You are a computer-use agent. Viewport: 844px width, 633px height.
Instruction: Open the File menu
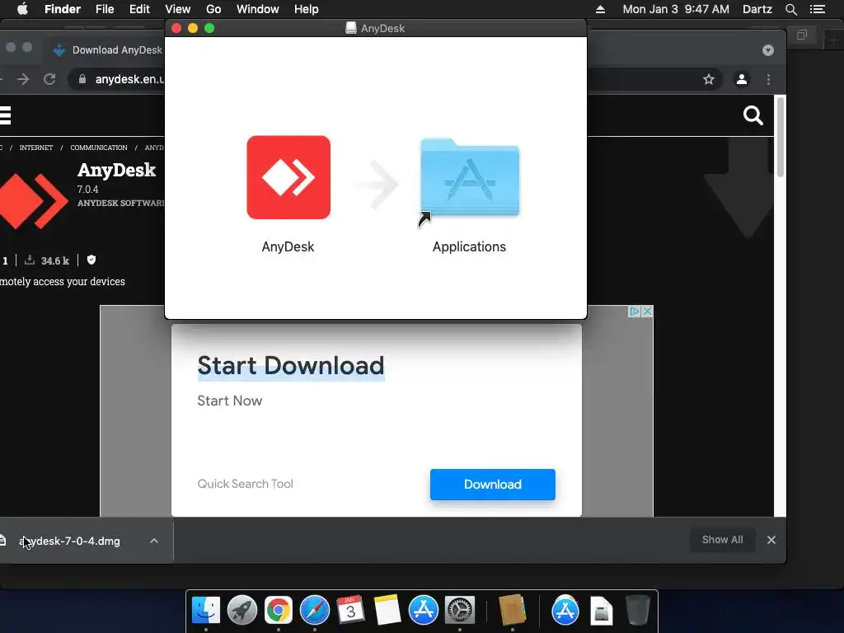click(105, 9)
